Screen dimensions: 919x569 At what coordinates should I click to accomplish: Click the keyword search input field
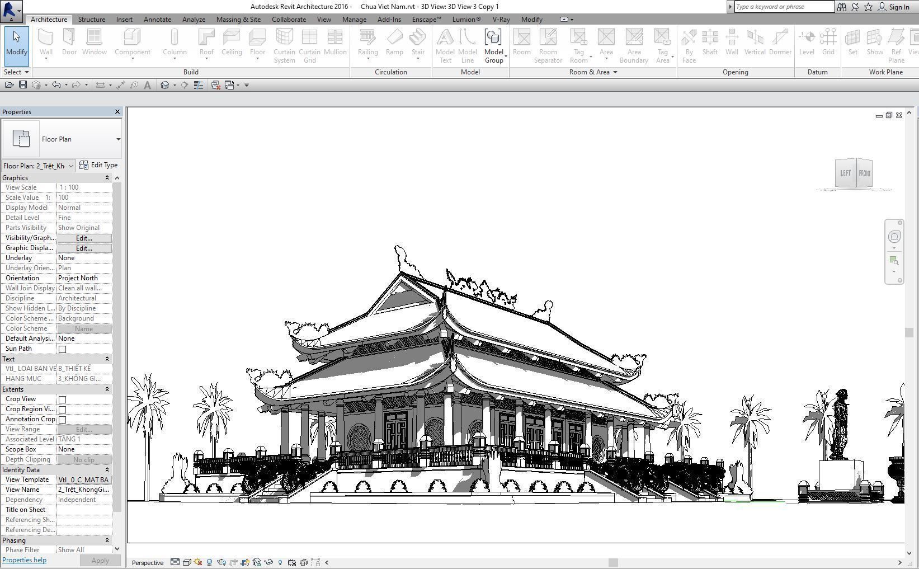coord(784,7)
